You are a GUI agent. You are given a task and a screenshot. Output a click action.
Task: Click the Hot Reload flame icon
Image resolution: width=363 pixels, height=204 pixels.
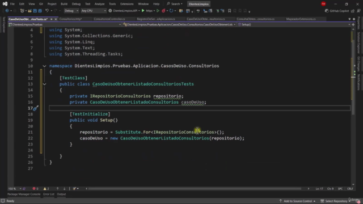coord(163,11)
